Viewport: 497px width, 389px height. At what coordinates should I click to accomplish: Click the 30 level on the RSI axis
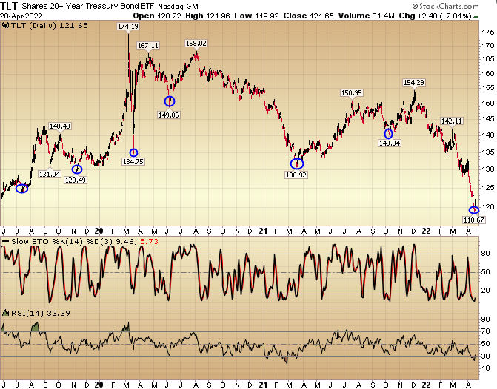486,356
